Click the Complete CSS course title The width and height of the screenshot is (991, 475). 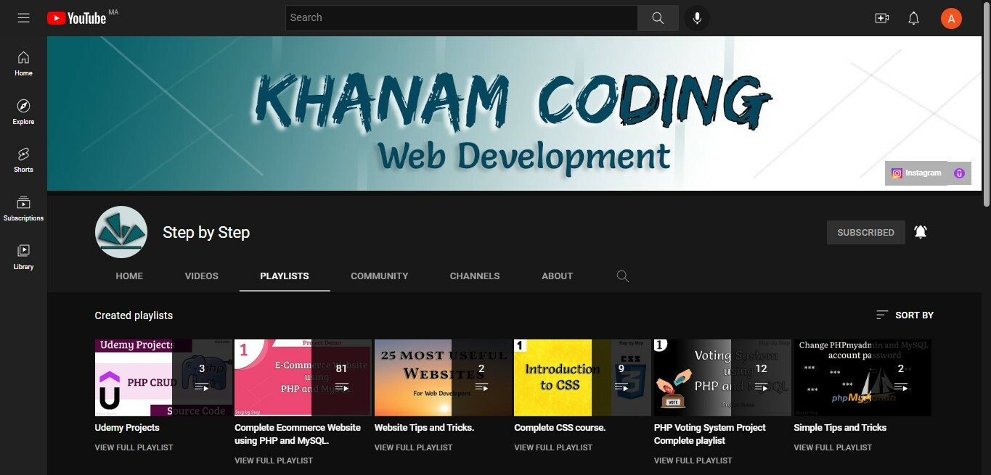pyautogui.click(x=560, y=428)
